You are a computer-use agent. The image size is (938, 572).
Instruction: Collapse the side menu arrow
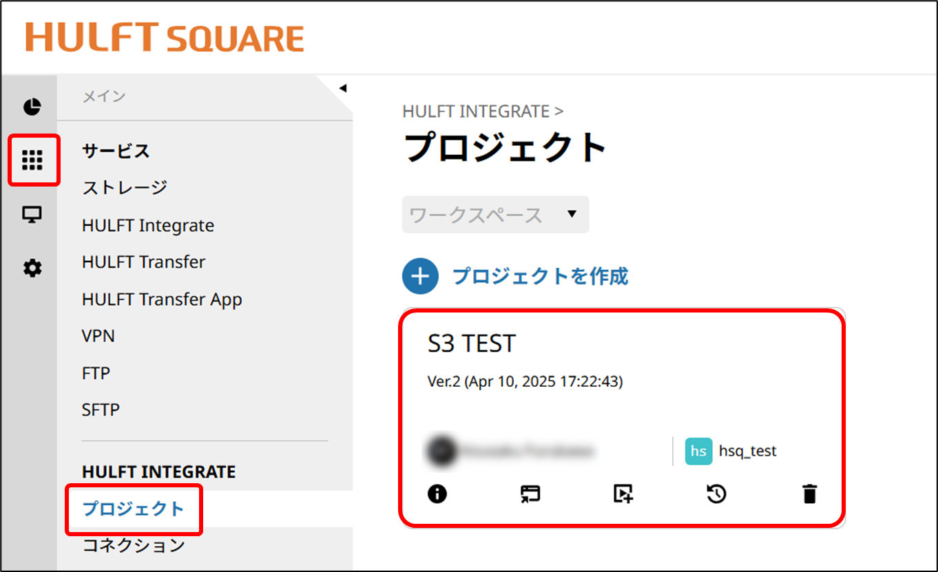pyautogui.click(x=343, y=88)
